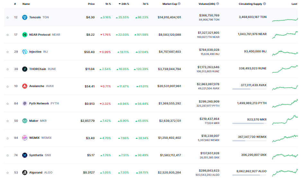Sort by the 24h % column
304x178 pixels.
pyautogui.click(x=124, y=4)
